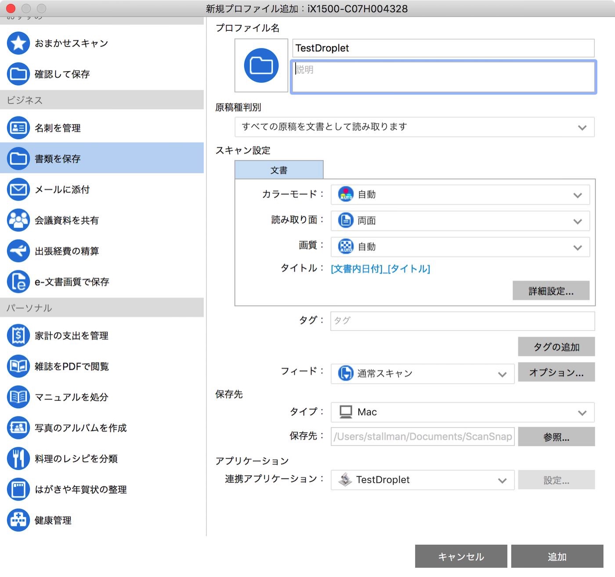Select the 会議資料を共有 people icon
Image resolution: width=615 pixels, height=577 pixels.
[18, 220]
